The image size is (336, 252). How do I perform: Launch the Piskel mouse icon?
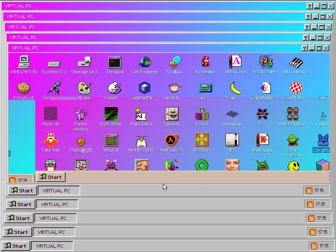tap(114, 88)
